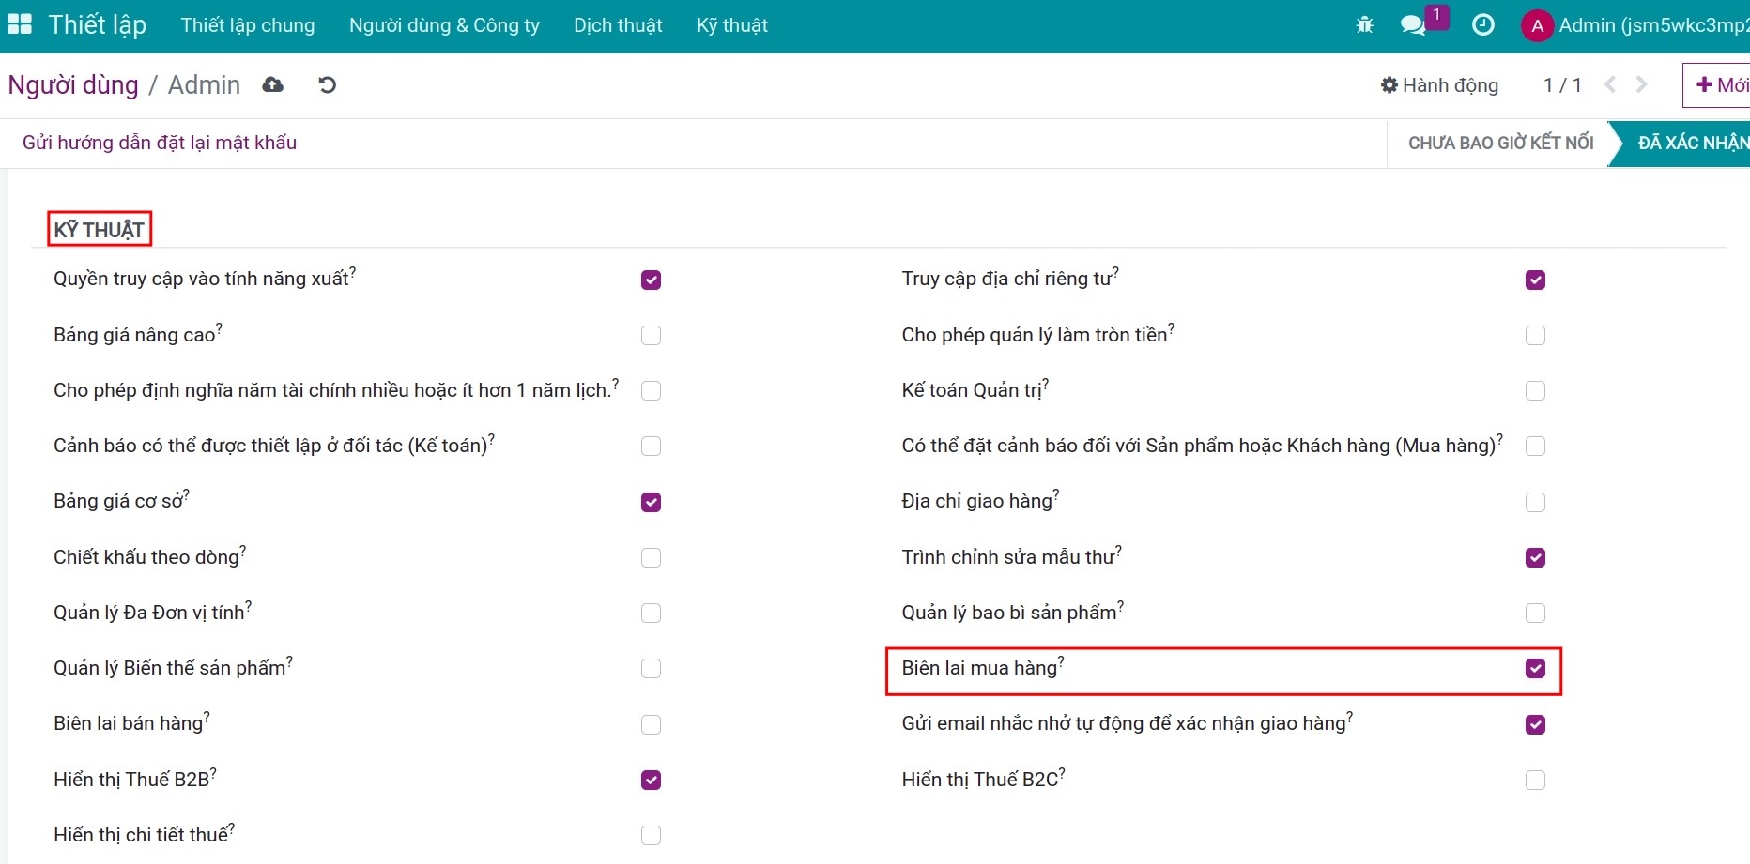Enable Kế toán Quản trị checkbox
The height and width of the screenshot is (864, 1750).
[1535, 390]
